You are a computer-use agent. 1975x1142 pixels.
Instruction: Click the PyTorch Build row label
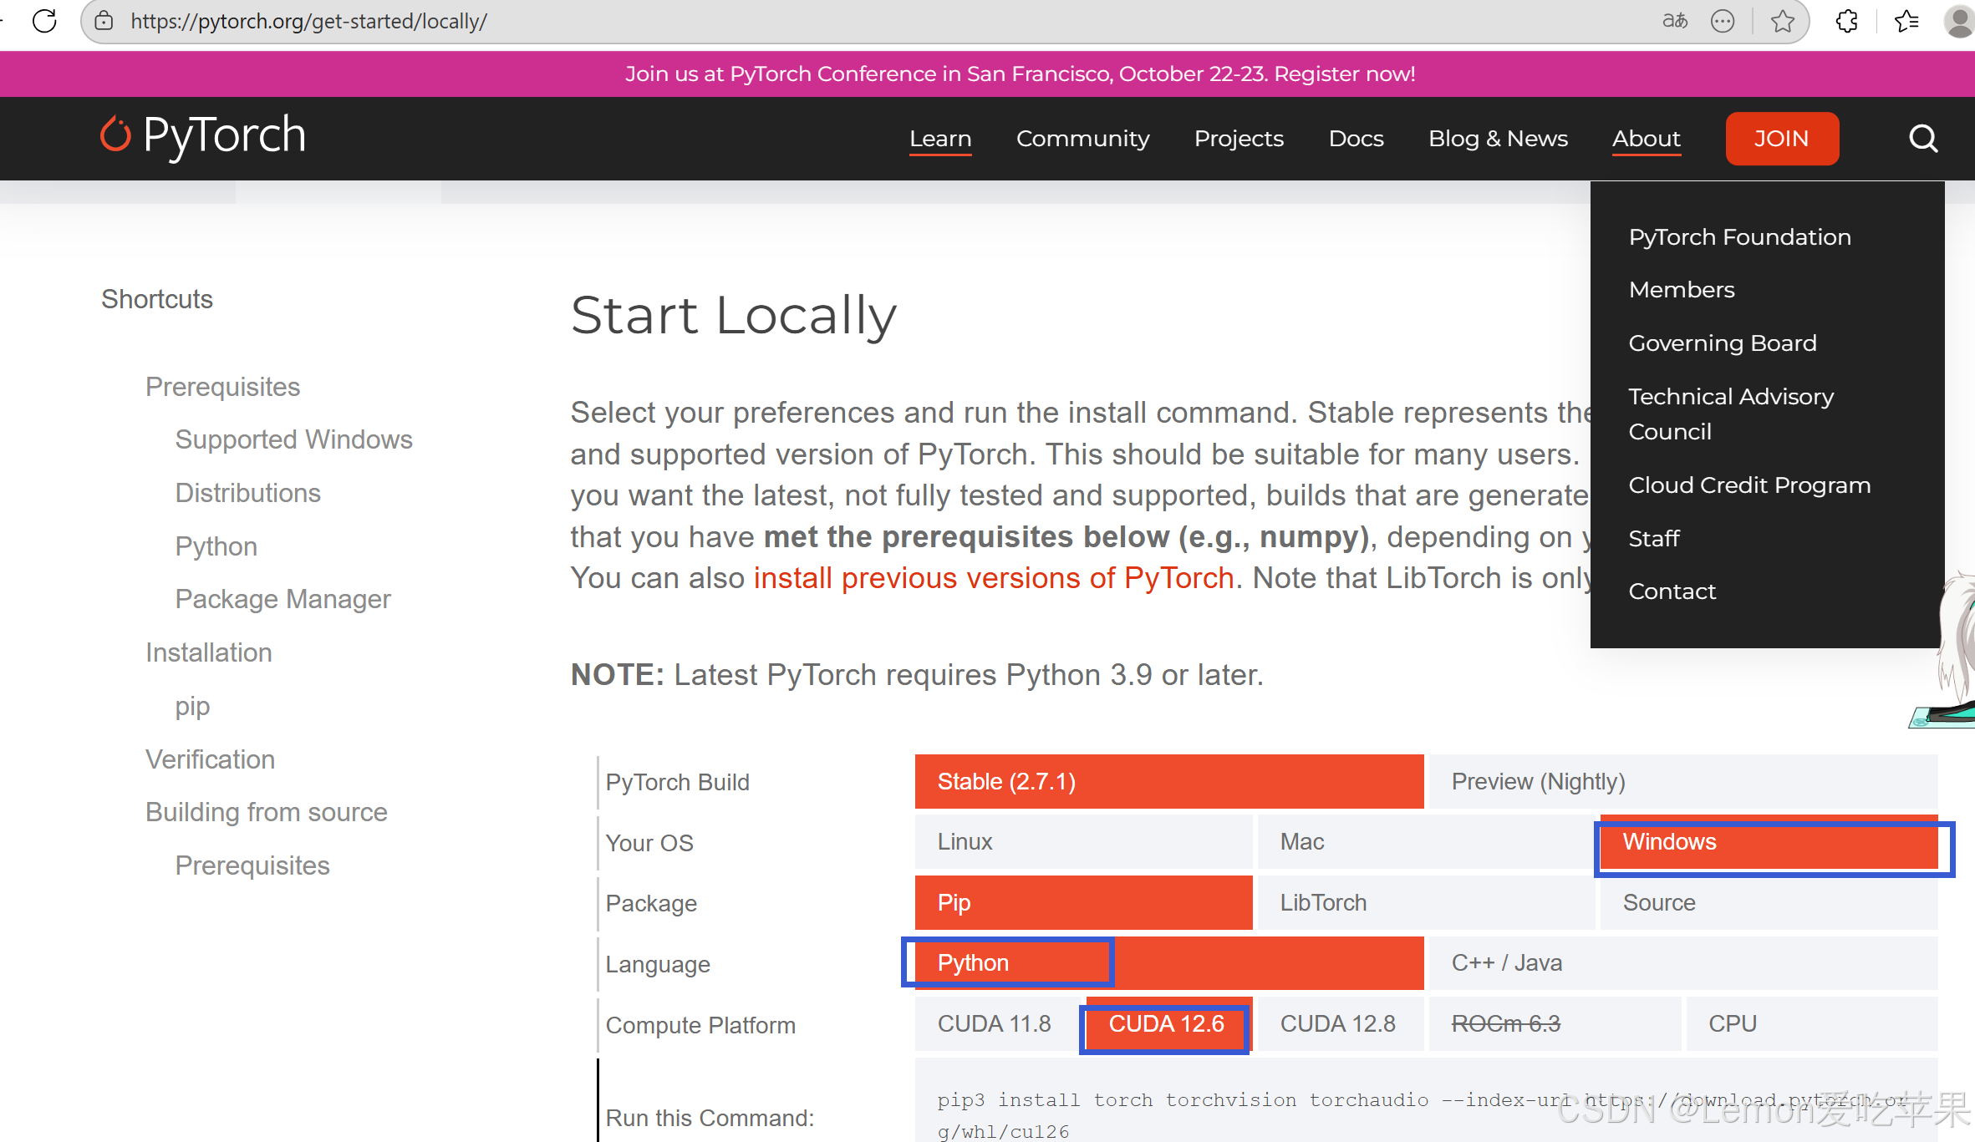point(678,783)
